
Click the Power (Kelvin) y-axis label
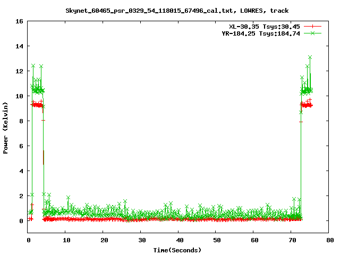tap(5, 128)
